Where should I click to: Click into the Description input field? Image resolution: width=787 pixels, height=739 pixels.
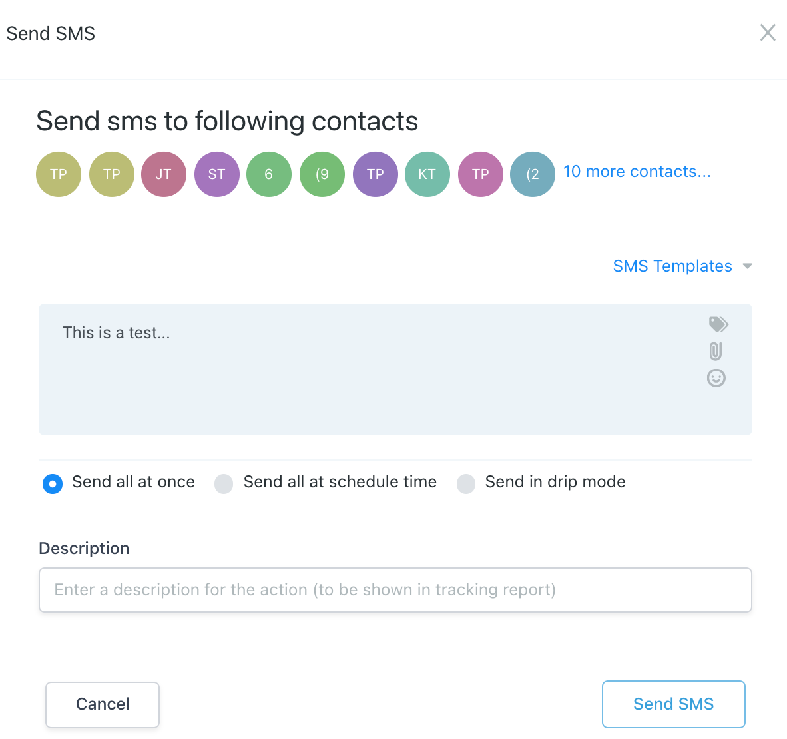pos(395,590)
